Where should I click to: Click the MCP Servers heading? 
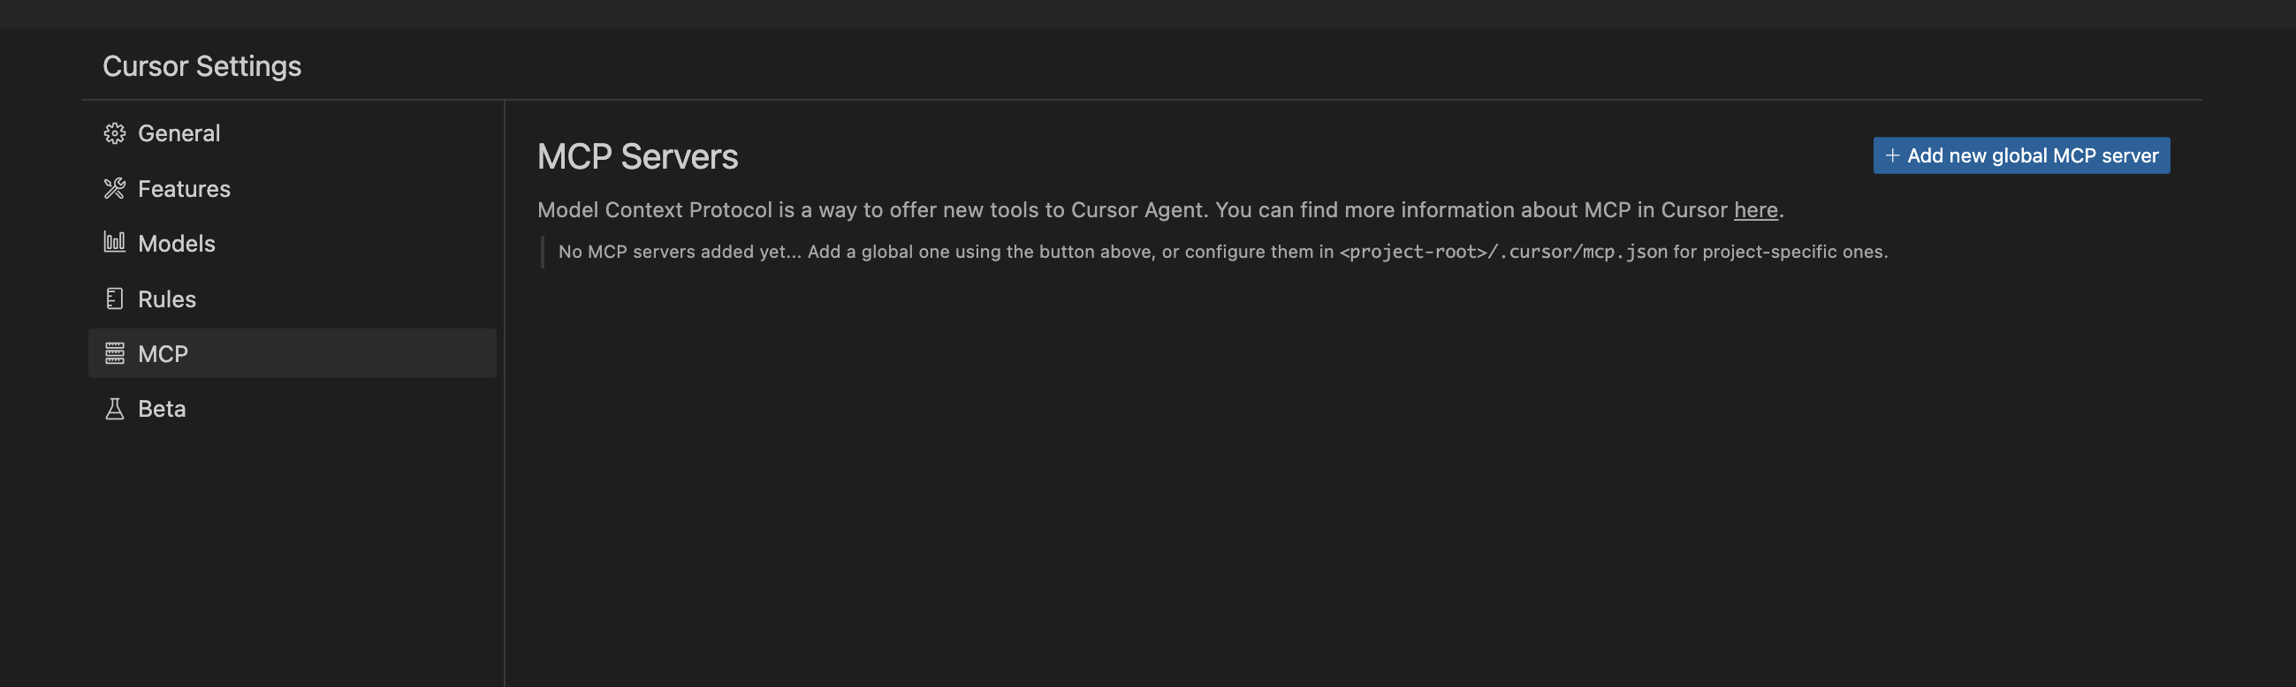[x=637, y=157]
